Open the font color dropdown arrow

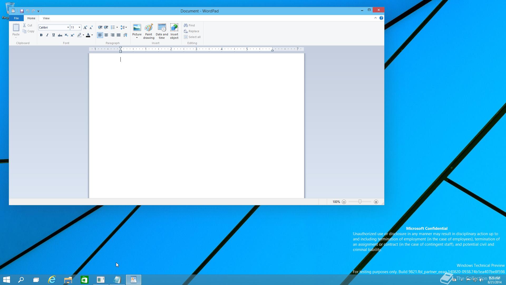click(92, 35)
